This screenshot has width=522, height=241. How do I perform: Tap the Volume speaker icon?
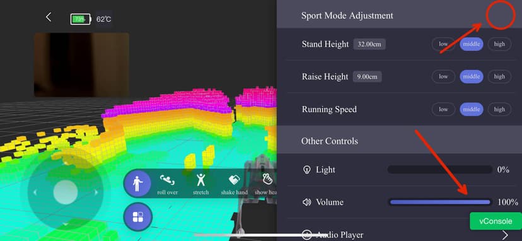(x=306, y=203)
